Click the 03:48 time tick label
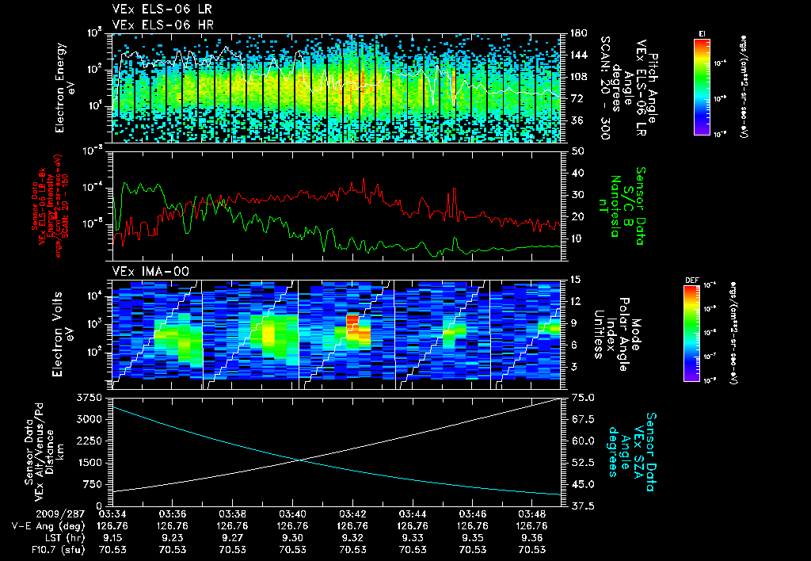Image resolution: width=811 pixels, height=561 pixels. click(x=533, y=514)
